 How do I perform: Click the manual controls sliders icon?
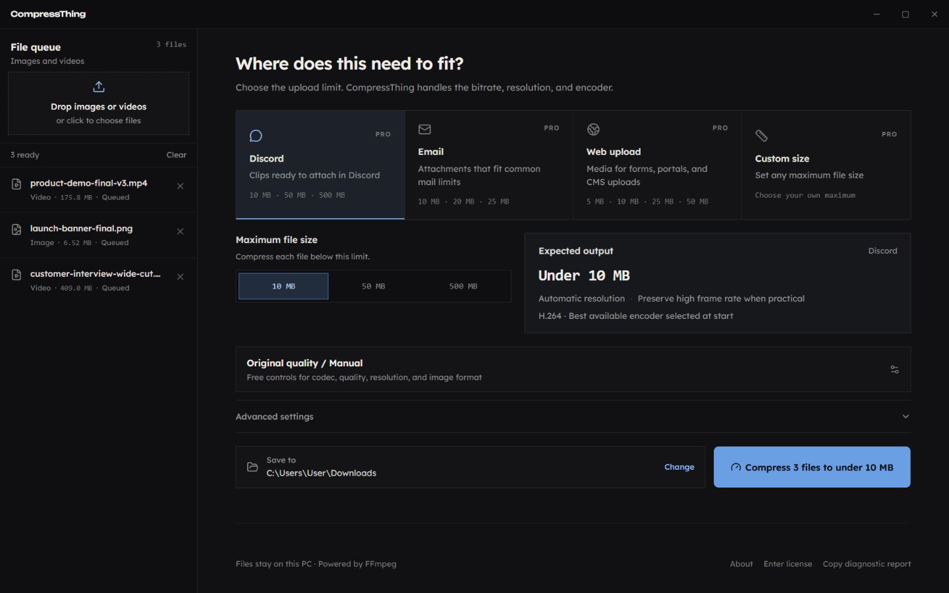click(894, 370)
